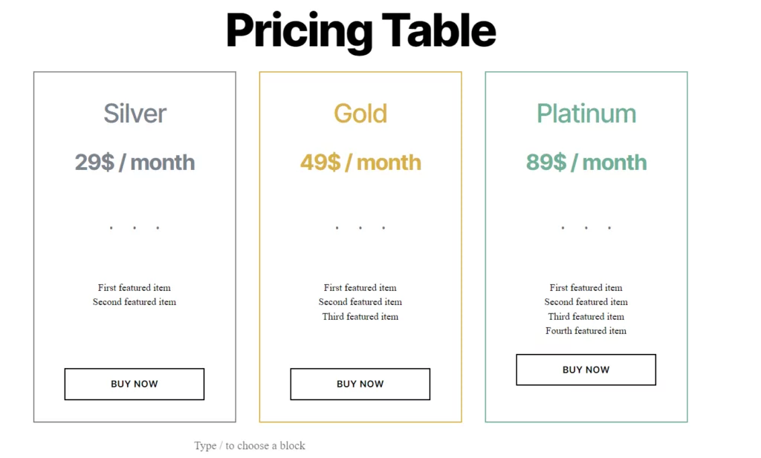Image resolution: width=761 pixels, height=458 pixels.
Task: Click the Platinum plan BUY NOW button
Action: click(586, 370)
